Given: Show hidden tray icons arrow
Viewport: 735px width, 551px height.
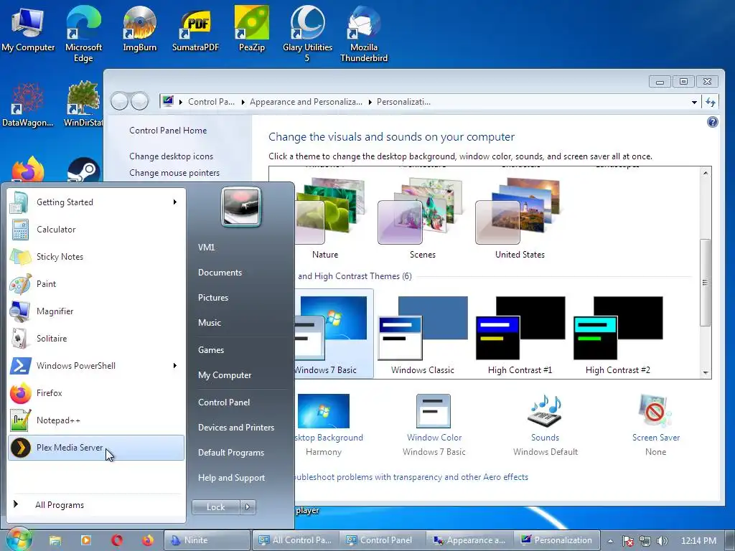Looking at the screenshot, I should (610, 541).
